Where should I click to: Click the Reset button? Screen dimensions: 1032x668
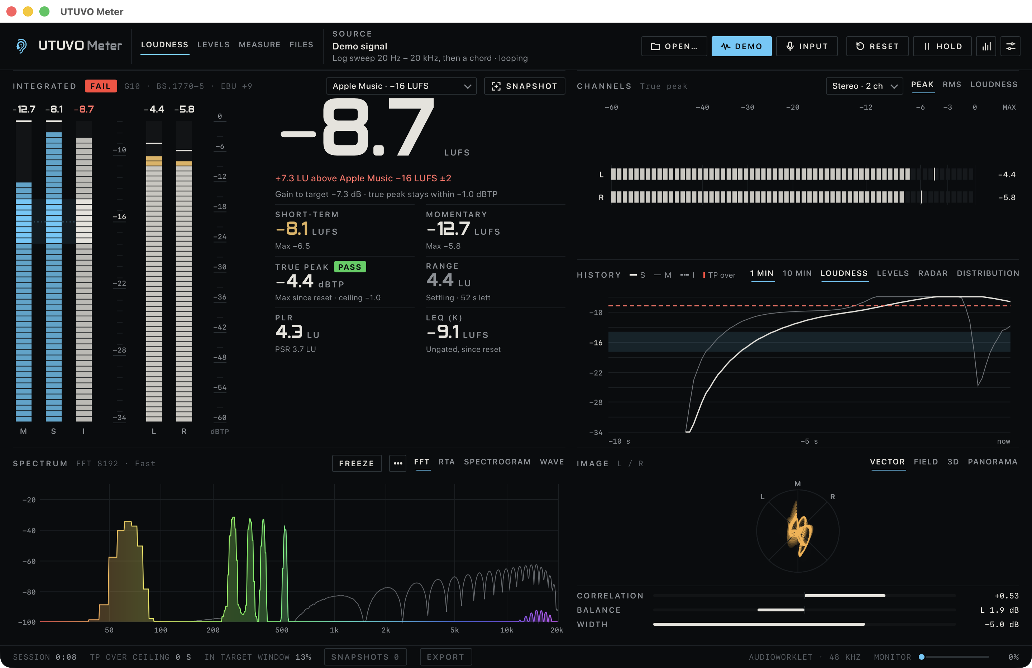(877, 46)
